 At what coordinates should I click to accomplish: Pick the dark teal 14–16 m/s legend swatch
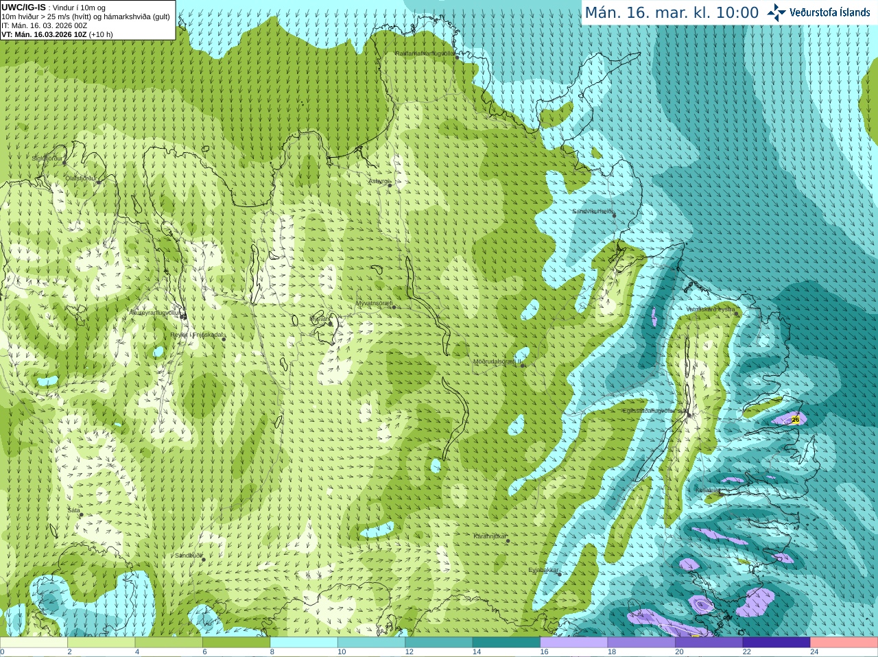click(x=506, y=643)
